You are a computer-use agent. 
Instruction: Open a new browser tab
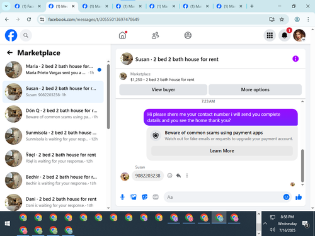coord(252,6)
